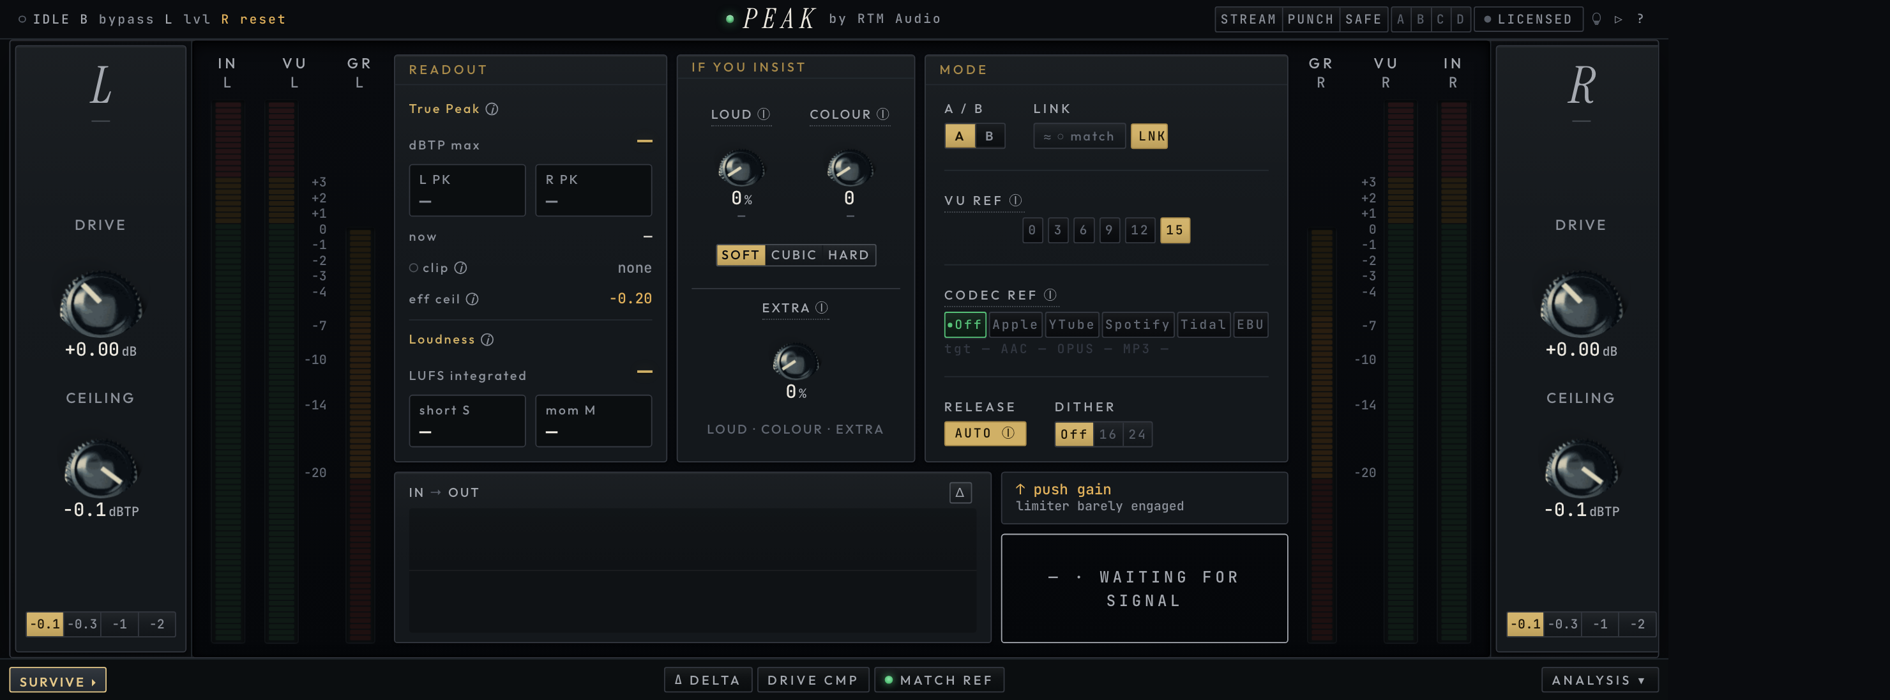Click the clip info icon
Image resolution: width=1890 pixels, height=700 pixels.
click(x=460, y=268)
